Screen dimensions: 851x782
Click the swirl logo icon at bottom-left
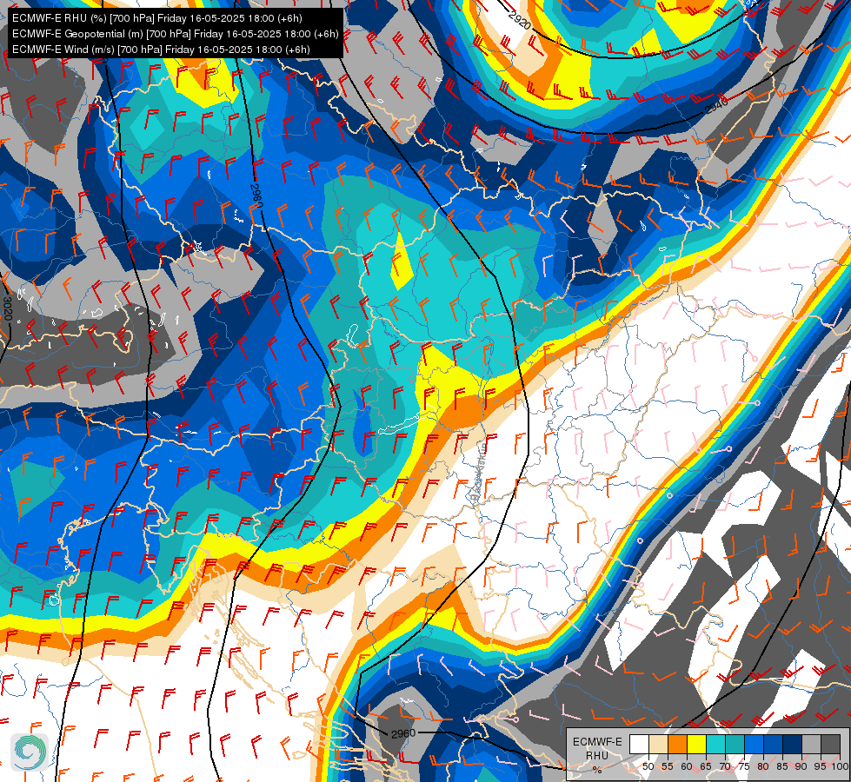tap(30, 752)
